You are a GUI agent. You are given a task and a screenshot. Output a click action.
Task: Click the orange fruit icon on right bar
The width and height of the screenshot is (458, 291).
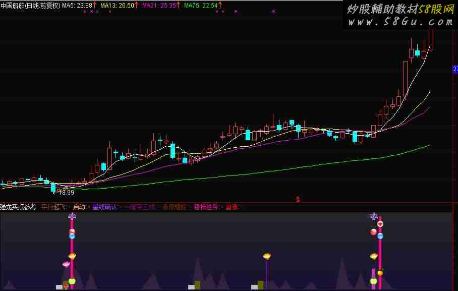(380, 273)
